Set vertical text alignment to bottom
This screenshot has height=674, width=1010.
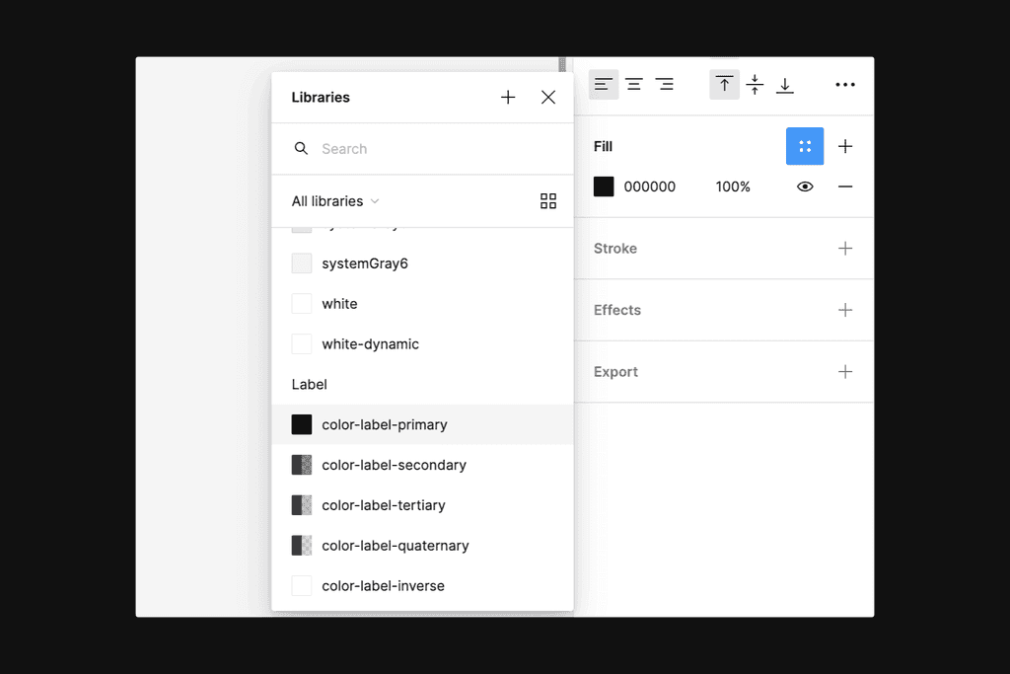tap(785, 85)
